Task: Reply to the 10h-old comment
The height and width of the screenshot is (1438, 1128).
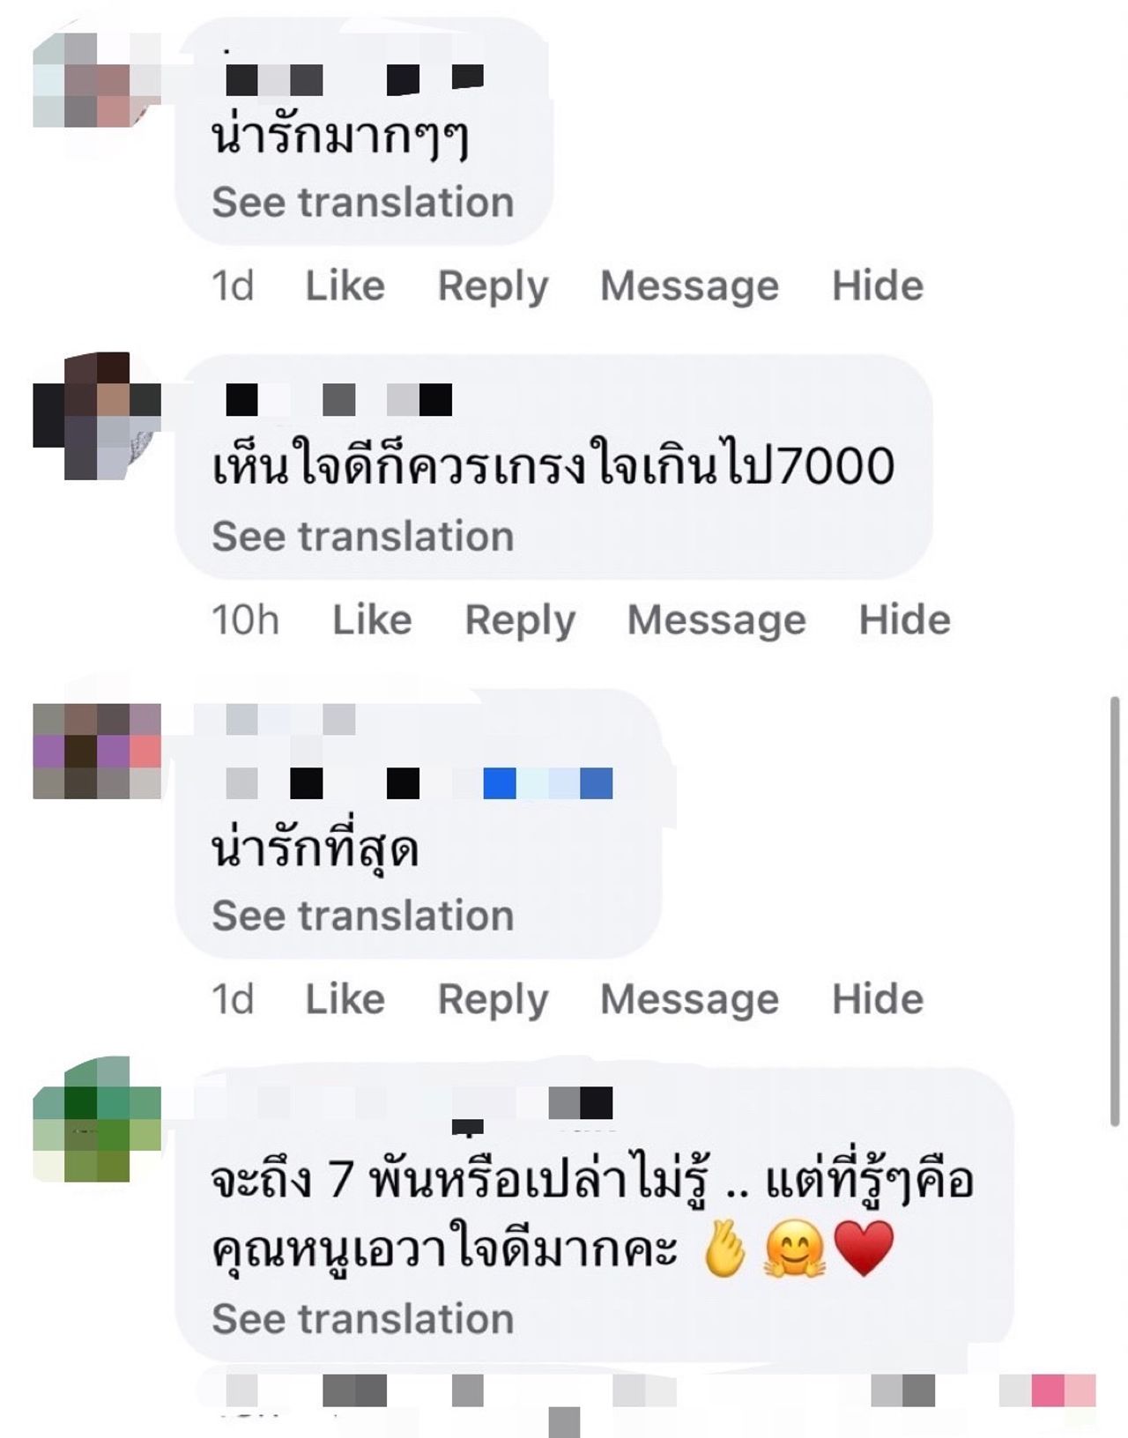Action: (x=520, y=620)
